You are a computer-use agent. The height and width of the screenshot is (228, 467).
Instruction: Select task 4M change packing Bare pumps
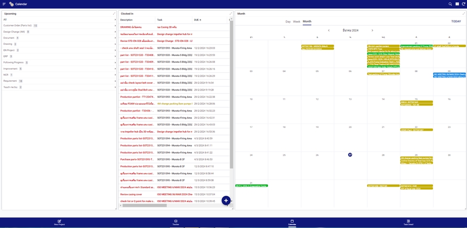point(175,104)
